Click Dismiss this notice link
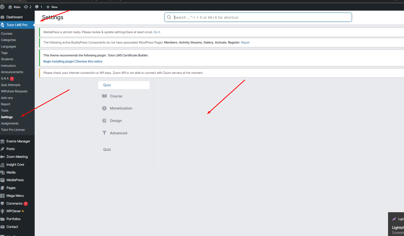The width and height of the screenshot is (404, 236). tap(89, 61)
